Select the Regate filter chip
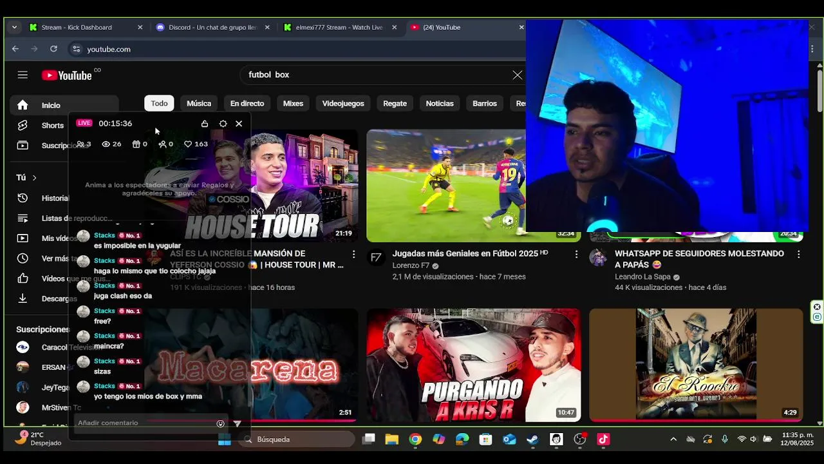824x464 pixels. (x=395, y=103)
